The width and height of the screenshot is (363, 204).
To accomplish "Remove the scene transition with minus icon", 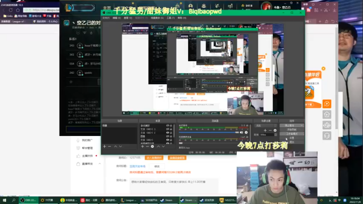I will click(270, 131).
